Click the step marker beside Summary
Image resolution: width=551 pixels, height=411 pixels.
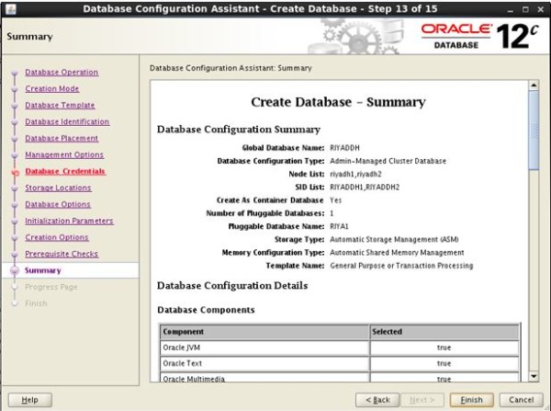15,270
